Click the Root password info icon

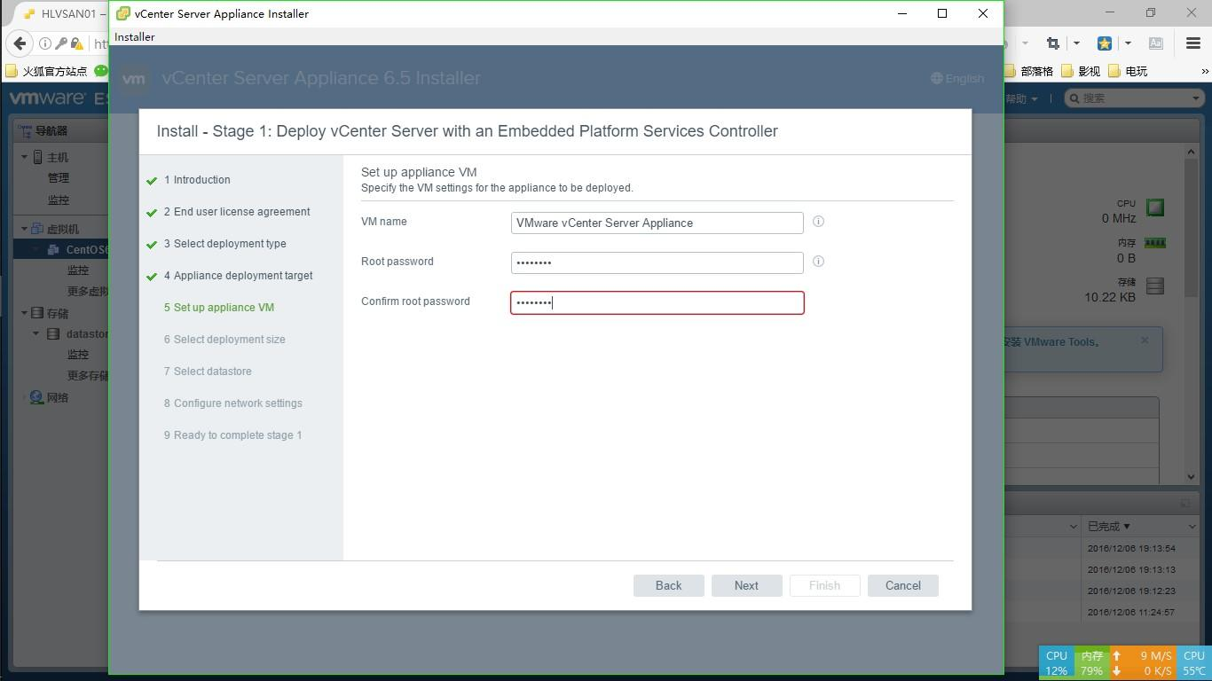click(x=818, y=262)
